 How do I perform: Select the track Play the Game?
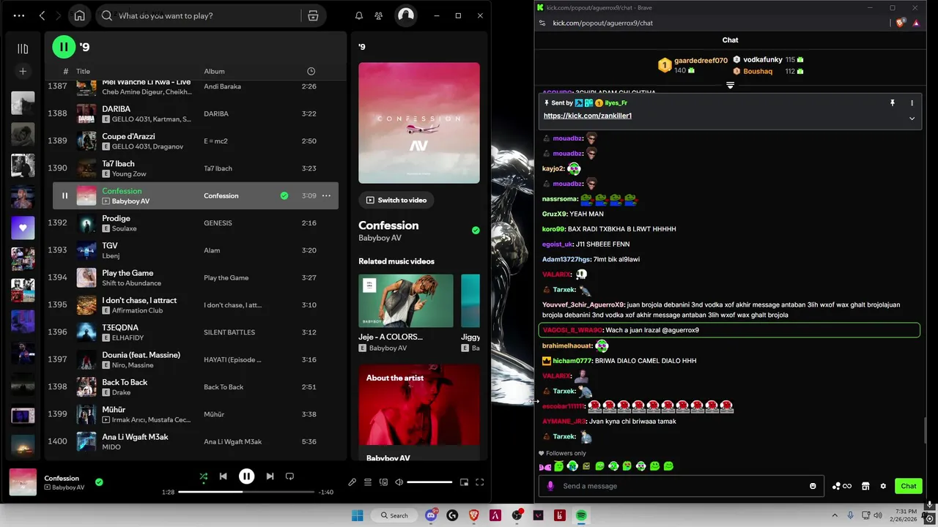128,273
